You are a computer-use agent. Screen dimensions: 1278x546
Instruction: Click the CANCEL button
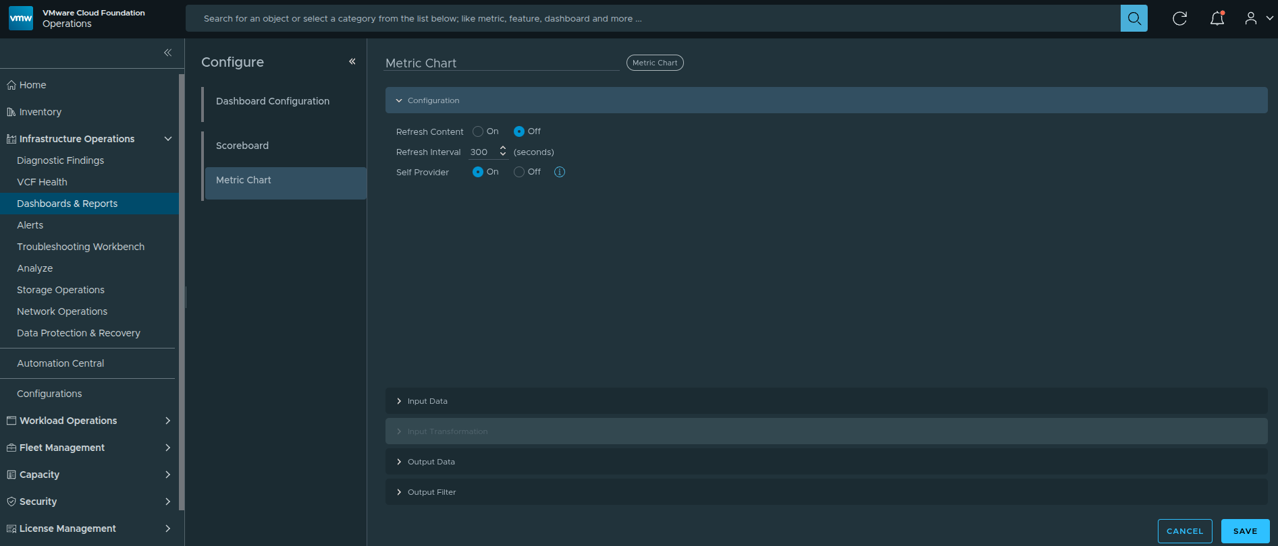coord(1184,531)
